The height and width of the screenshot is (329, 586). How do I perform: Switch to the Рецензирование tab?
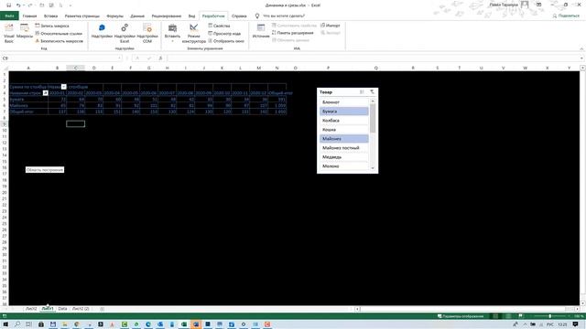(167, 16)
